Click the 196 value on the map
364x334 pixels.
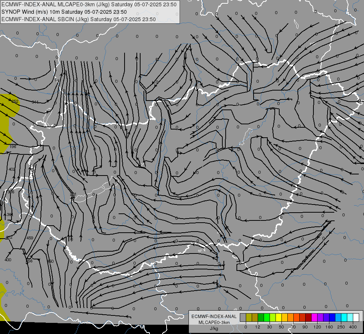click(x=13, y=147)
